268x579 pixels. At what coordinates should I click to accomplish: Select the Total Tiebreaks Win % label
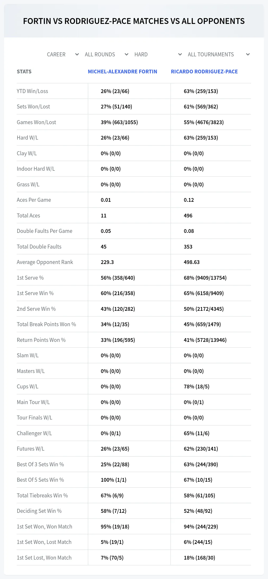42,496
